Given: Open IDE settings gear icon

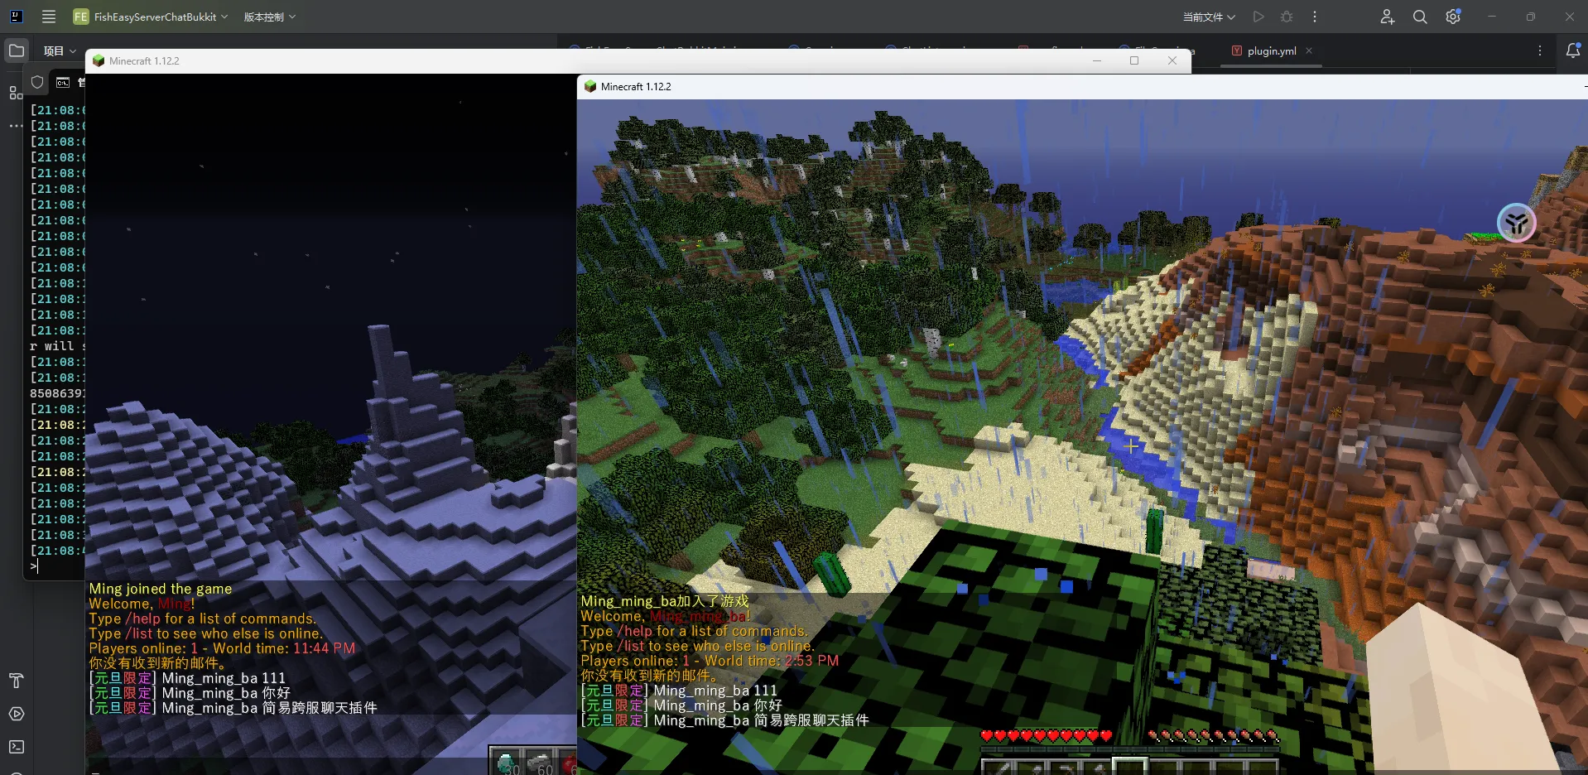Looking at the screenshot, I should coord(1453,17).
